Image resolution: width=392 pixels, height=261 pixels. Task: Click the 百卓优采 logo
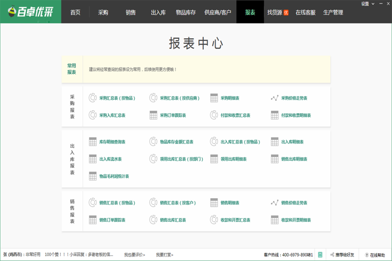(30, 12)
